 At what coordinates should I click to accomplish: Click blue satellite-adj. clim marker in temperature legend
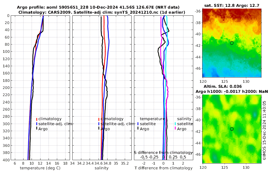[37, 124]
